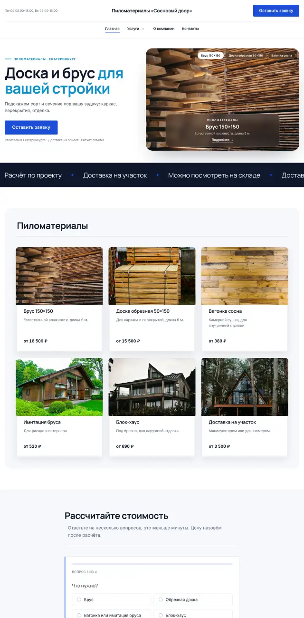Click the hero «Оставить заявку» button
The image size is (304, 618).
point(31,127)
